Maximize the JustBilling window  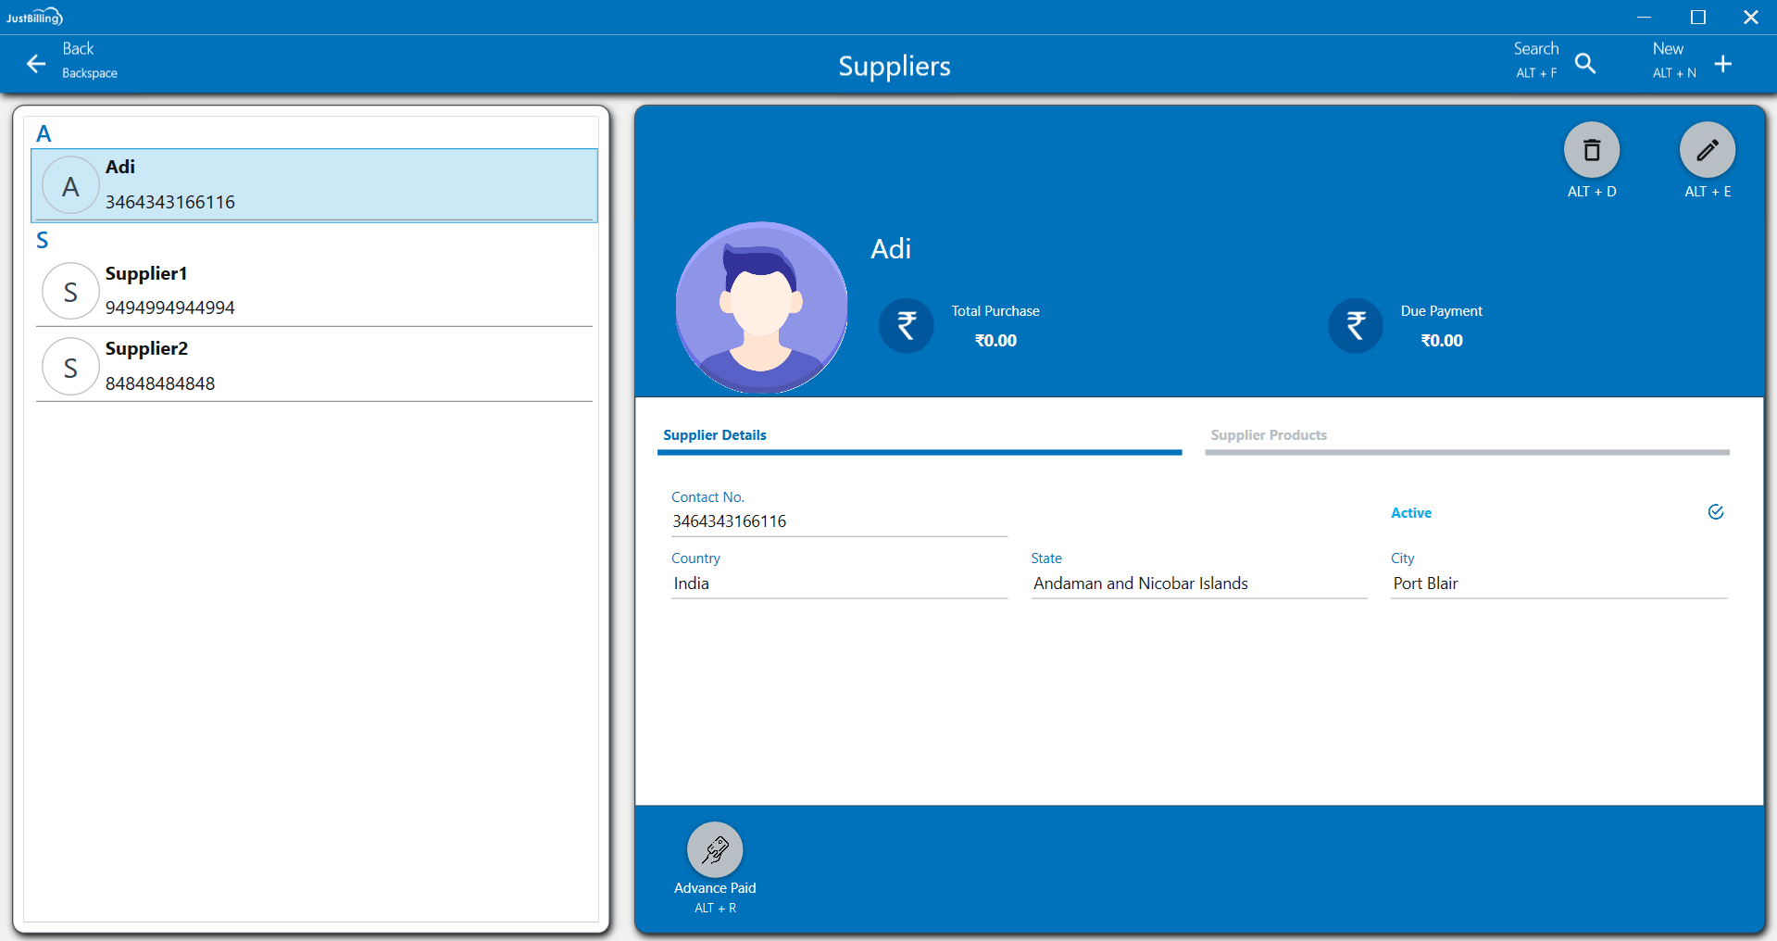pyautogui.click(x=1697, y=17)
